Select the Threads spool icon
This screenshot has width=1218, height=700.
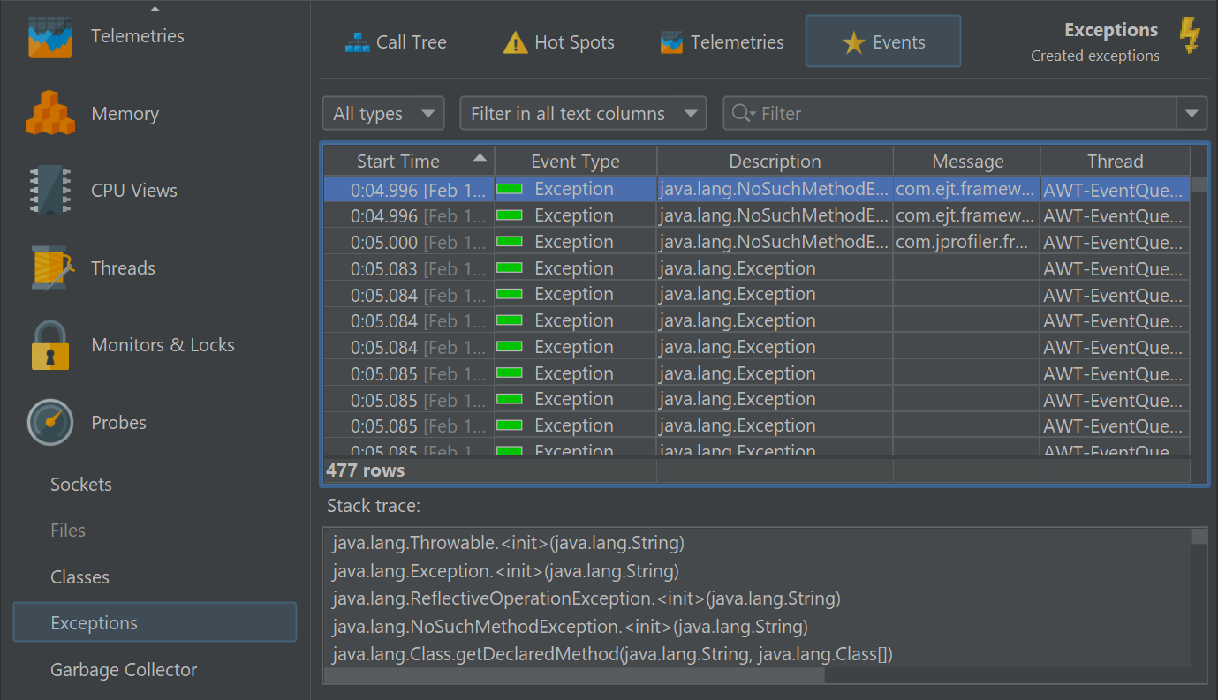(50, 268)
